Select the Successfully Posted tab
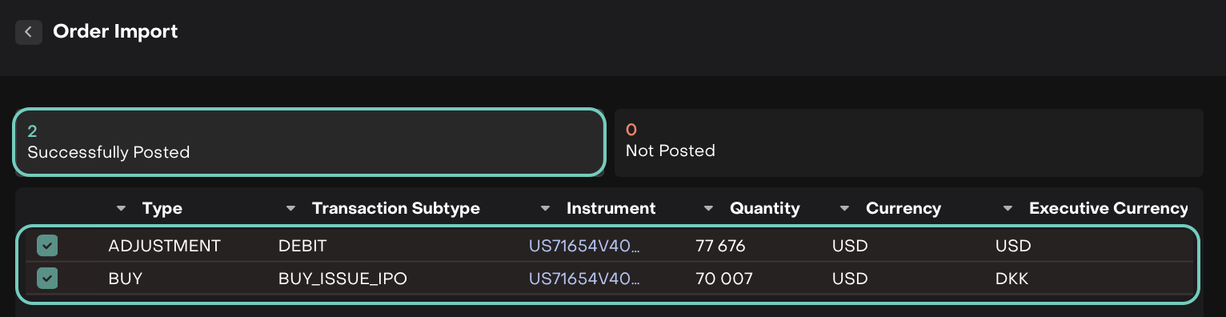Image resolution: width=1226 pixels, height=317 pixels. 308,142
